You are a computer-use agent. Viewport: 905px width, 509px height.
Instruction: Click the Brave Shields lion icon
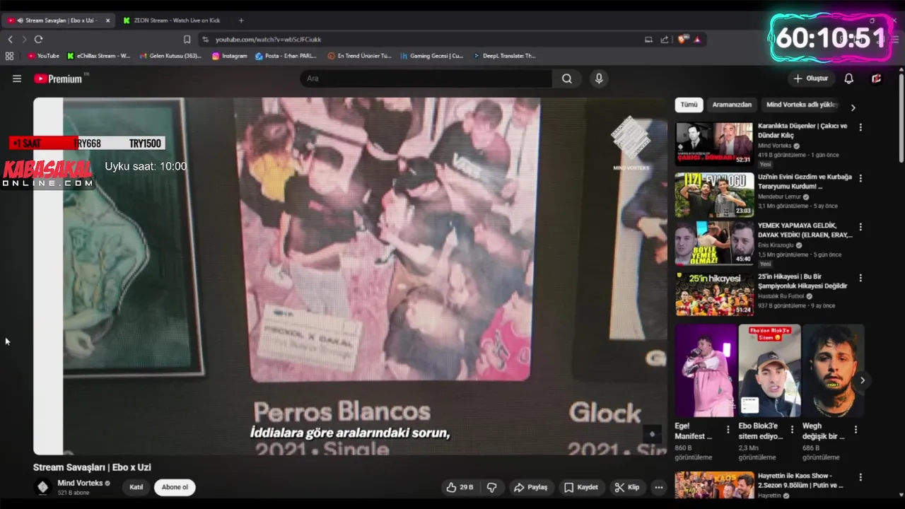click(683, 40)
